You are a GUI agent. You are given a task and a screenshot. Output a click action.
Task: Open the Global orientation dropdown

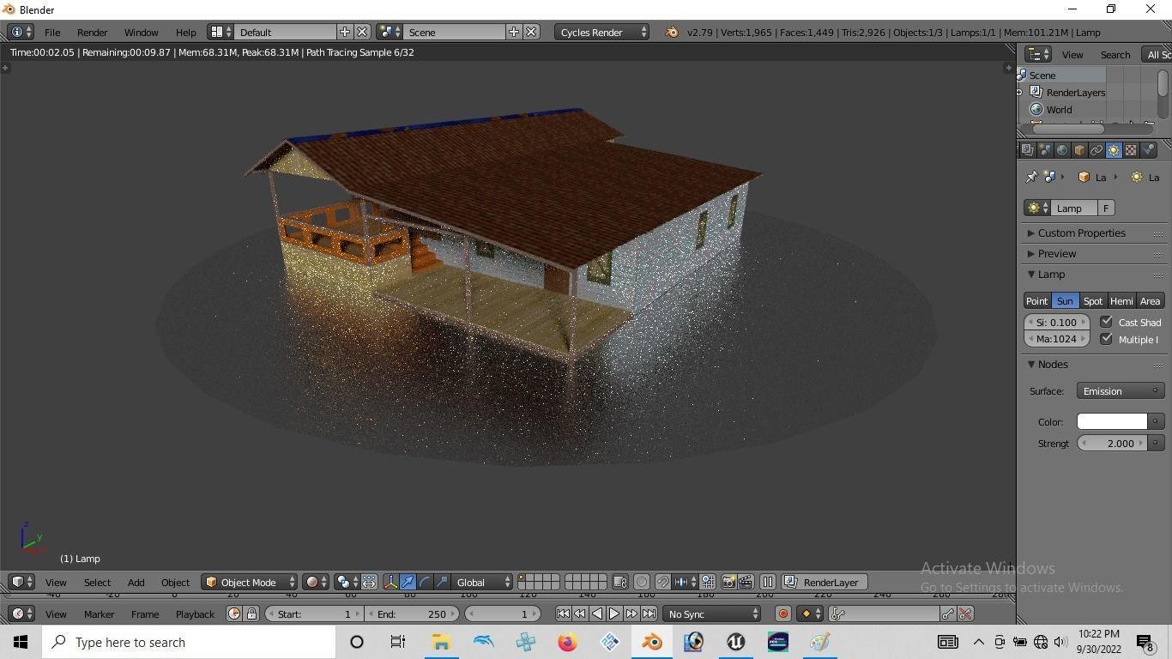pos(481,582)
